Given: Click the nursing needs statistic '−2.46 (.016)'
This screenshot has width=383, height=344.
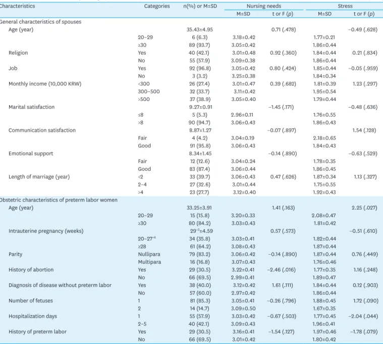Looking at the screenshot, I should click(282, 270).
